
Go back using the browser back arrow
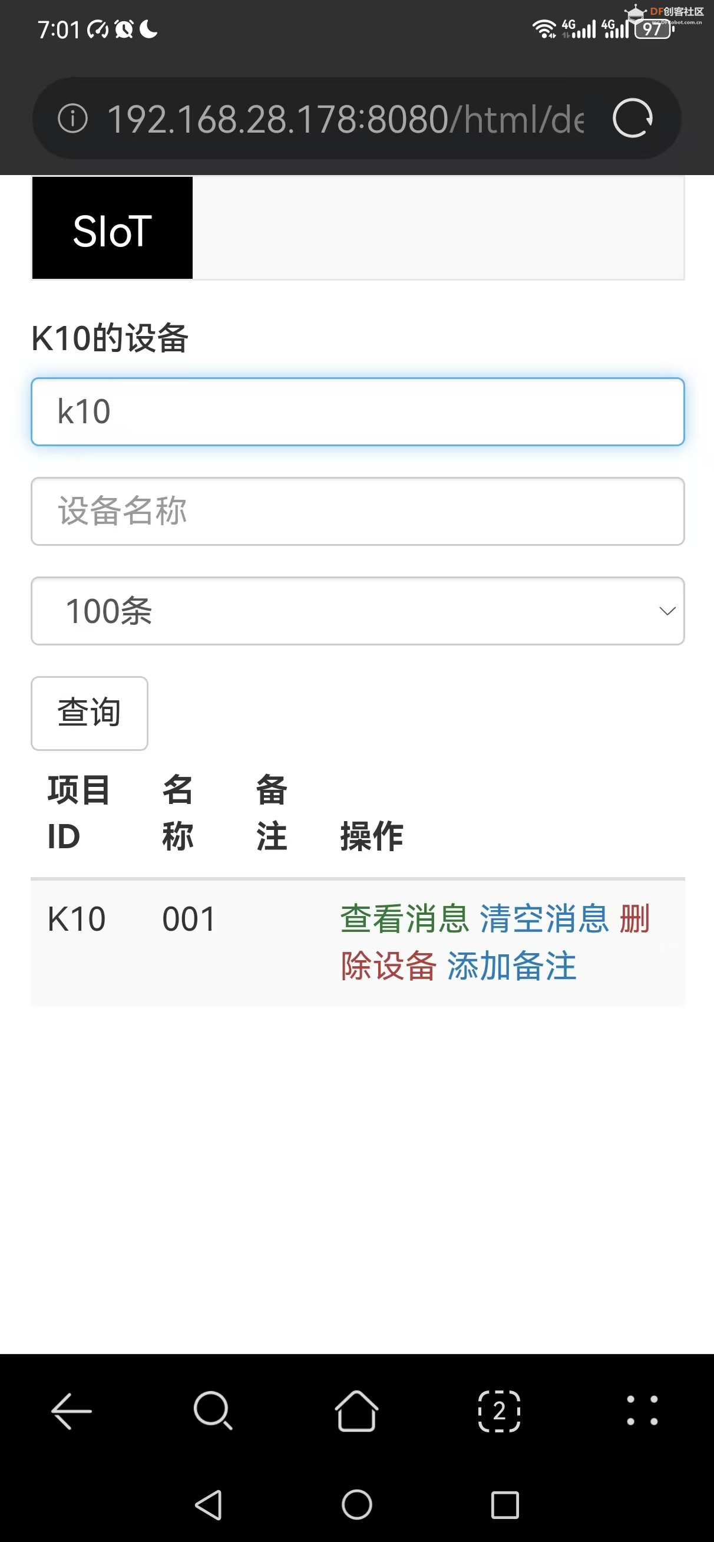point(71,1411)
